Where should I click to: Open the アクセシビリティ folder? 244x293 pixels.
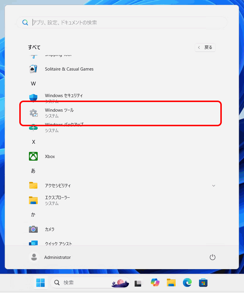pyautogui.click(x=58, y=186)
